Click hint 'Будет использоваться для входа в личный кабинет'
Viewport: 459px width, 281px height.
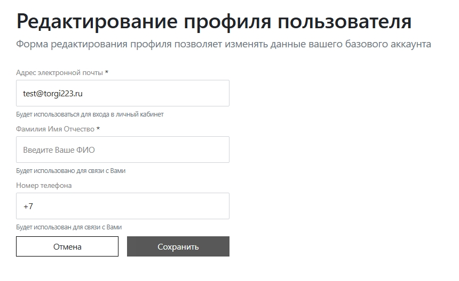pos(90,114)
